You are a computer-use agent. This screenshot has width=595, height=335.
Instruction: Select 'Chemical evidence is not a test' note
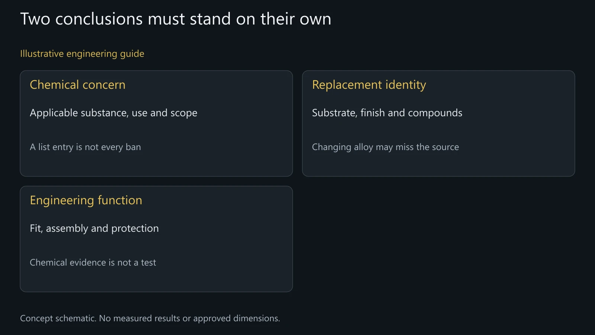[93, 263]
